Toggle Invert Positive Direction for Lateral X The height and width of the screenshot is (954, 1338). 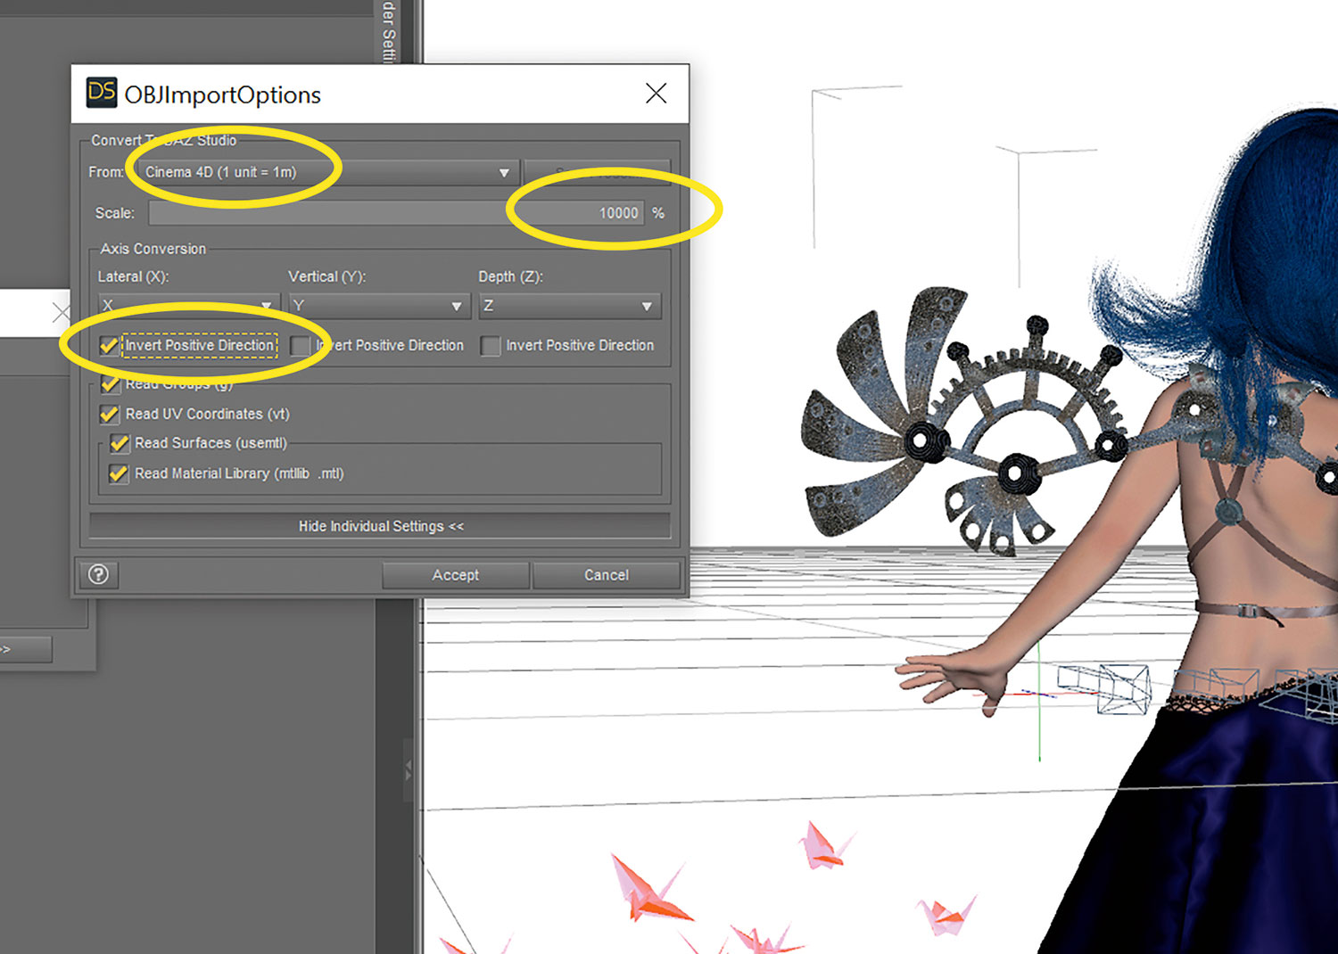pyautogui.click(x=110, y=345)
